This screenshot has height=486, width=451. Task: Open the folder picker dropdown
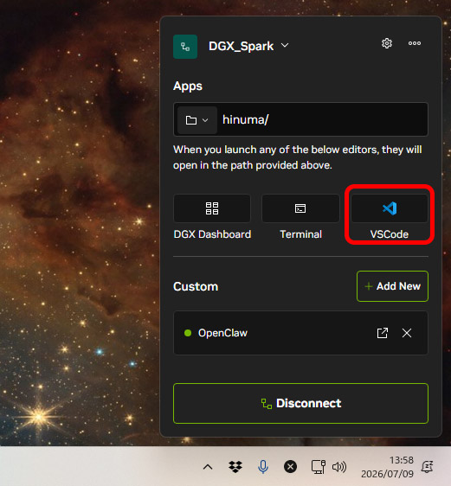coord(197,120)
